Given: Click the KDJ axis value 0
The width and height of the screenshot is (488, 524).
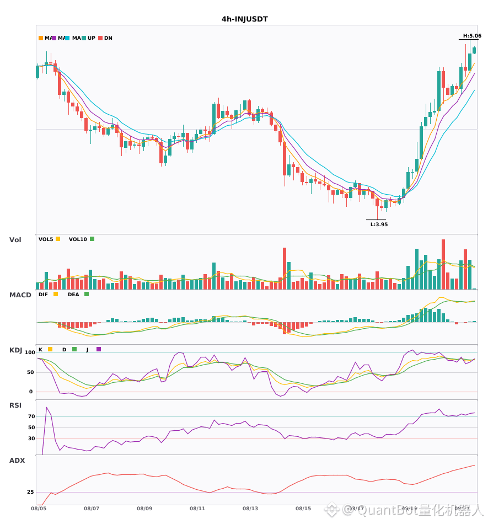Looking at the screenshot, I should coord(31,392).
